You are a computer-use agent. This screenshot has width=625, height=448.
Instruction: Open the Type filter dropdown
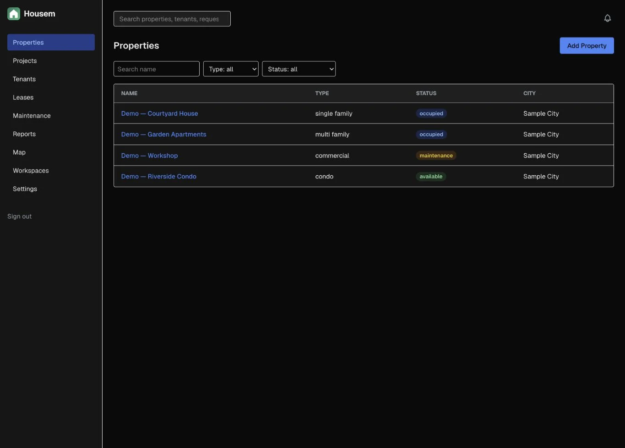click(x=231, y=69)
